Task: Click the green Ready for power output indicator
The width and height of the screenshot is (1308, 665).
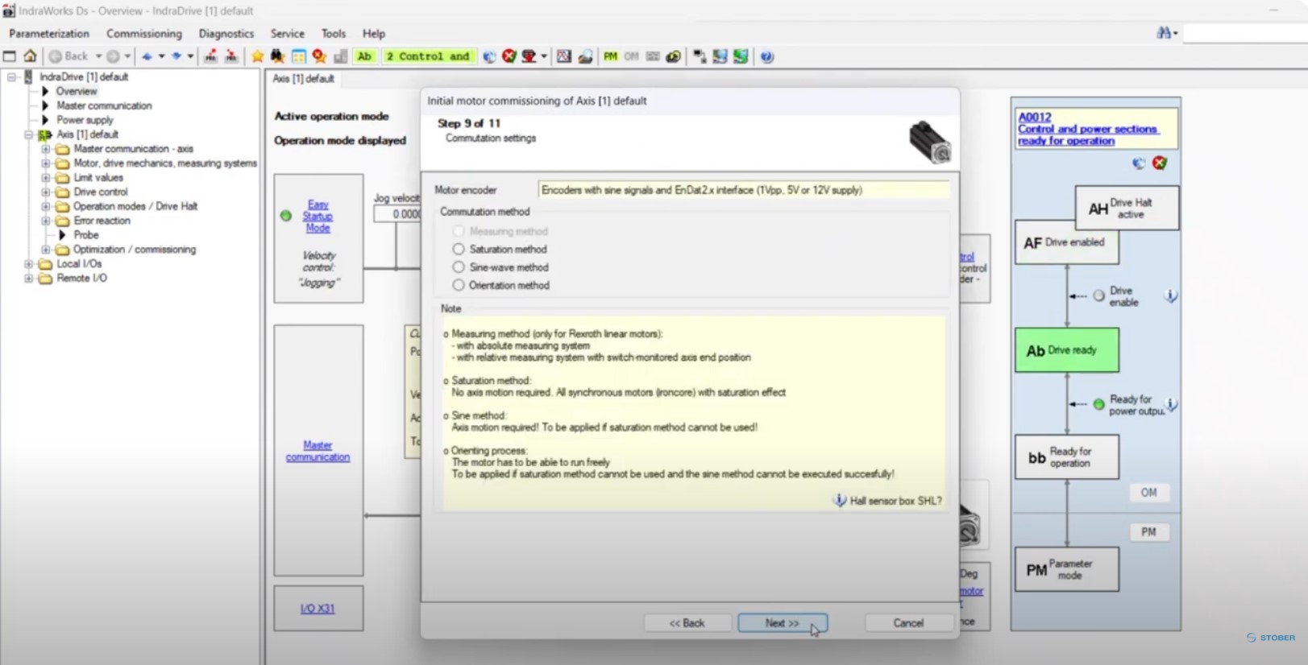Action: (x=1099, y=404)
